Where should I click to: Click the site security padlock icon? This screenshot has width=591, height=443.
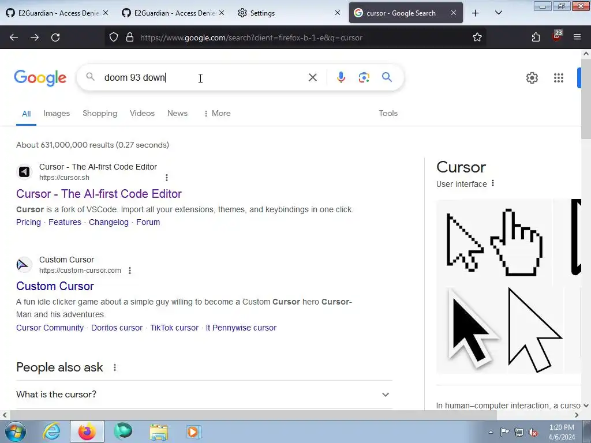tap(130, 37)
